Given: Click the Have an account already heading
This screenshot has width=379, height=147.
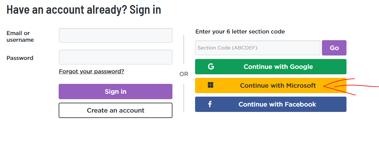Looking at the screenshot, I should tap(84, 10).
